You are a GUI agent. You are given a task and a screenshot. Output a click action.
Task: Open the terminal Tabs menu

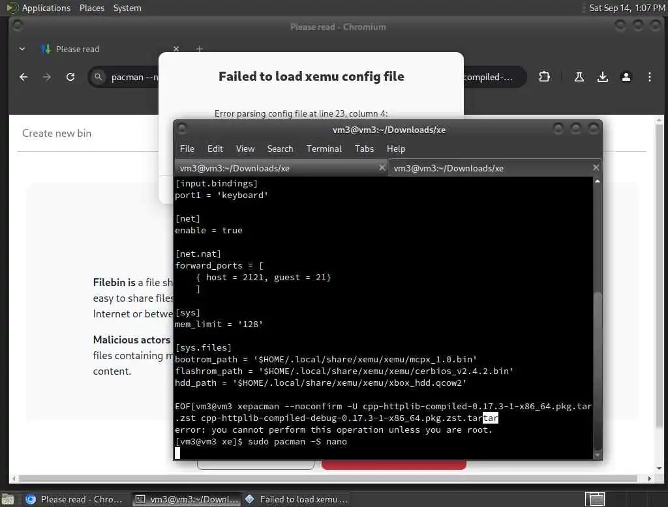(364, 149)
